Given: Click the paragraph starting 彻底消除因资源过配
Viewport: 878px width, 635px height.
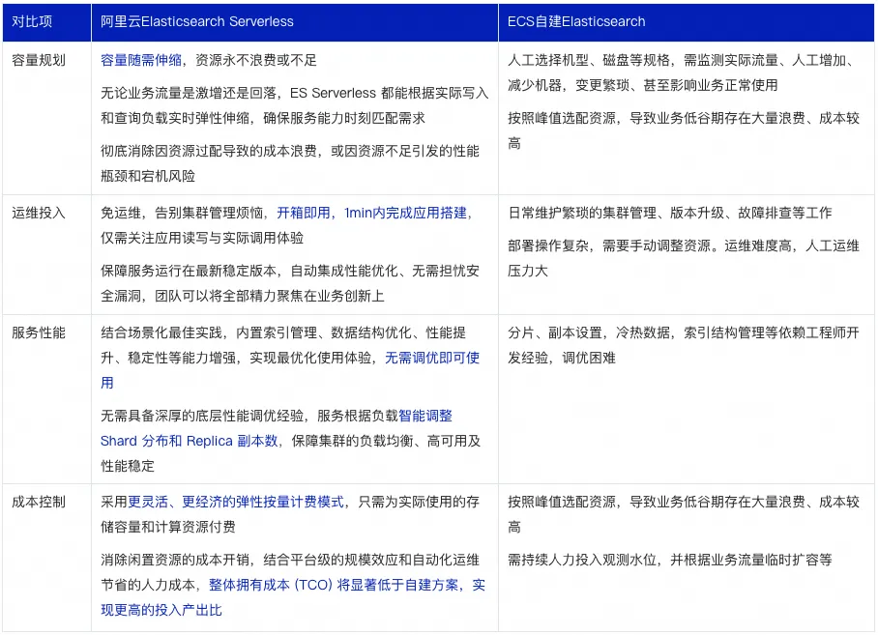Looking at the screenshot, I should [290, 163].
